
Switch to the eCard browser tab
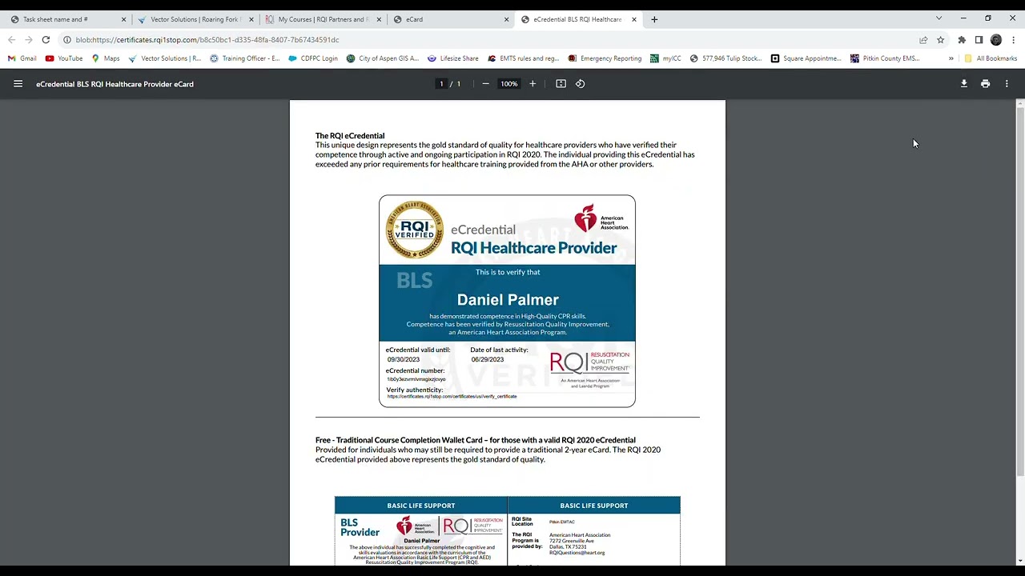tap(450, 19)
